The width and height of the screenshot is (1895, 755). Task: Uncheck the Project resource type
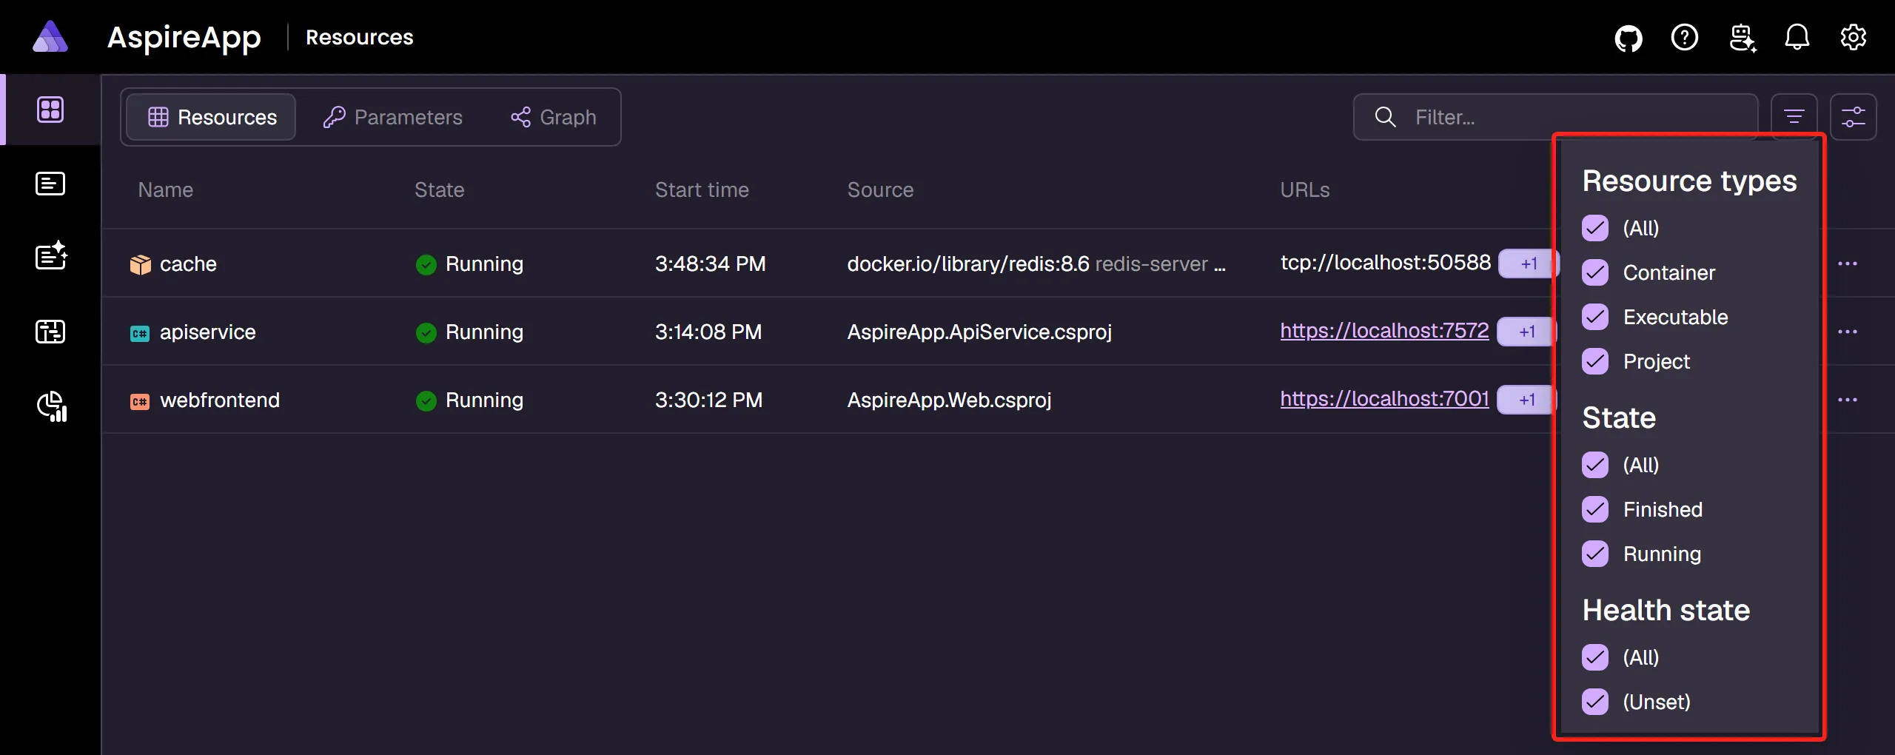(1595, 361)
